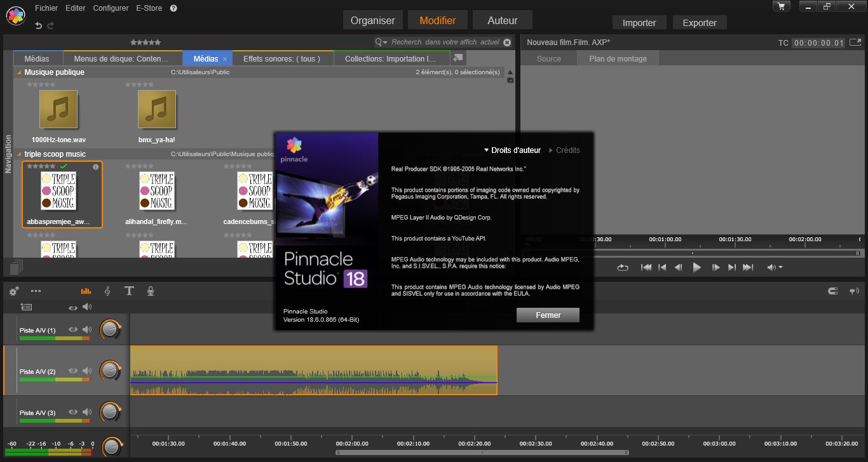Image resolution: width=868 pixels, height=462 pixels.
Task: Step forward one frame in player
Action: click(x=715, y=268)
